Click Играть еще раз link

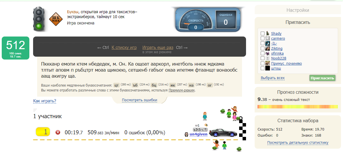(158, 47)
